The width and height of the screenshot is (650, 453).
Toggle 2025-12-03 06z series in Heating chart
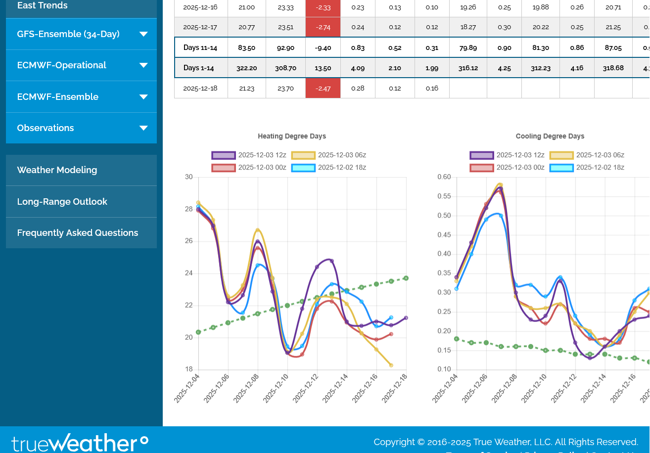[x=319, y=155]
